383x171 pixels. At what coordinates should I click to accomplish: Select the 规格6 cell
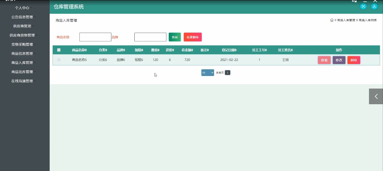point(139,60)
